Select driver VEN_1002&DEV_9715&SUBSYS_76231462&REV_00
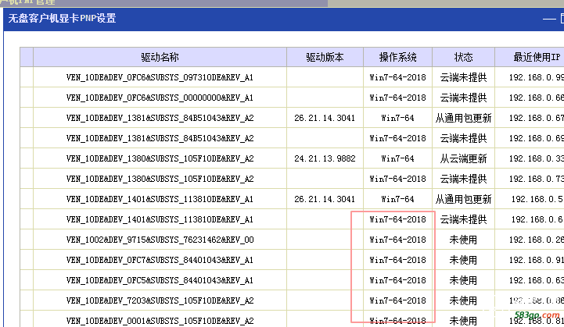This screenshot has width=564, height=327. click(160, 240)
